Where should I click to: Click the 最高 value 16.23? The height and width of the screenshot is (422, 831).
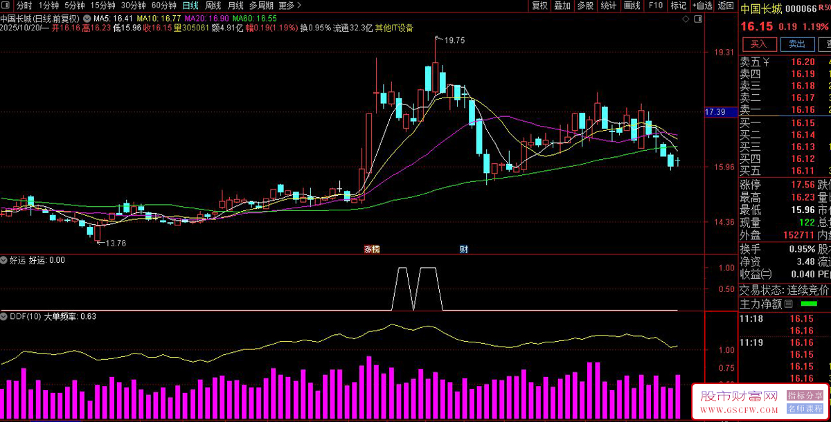pos(803,197)
